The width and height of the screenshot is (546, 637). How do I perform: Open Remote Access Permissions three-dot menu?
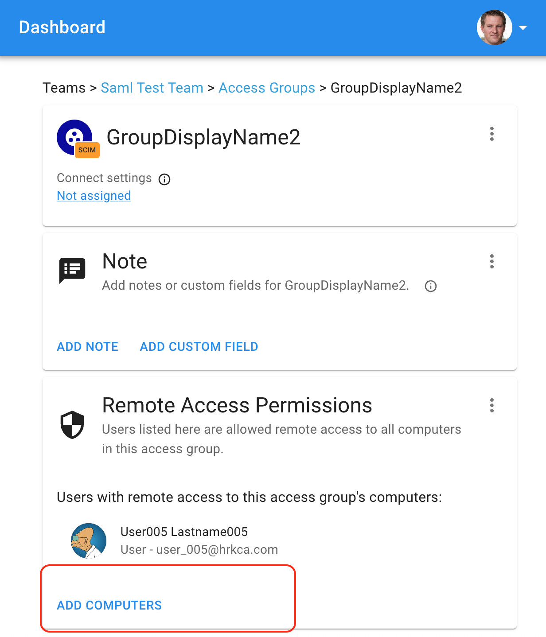tap(491, 405)
